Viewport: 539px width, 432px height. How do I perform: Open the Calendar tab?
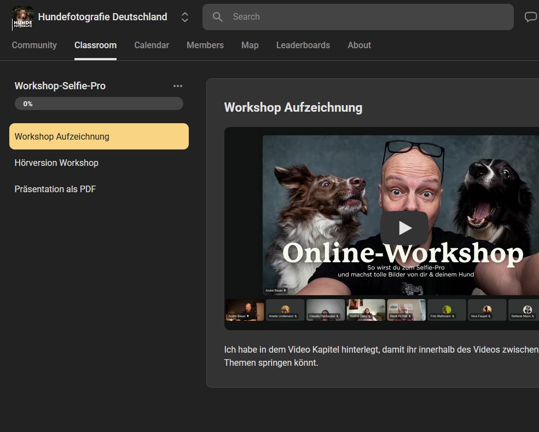(152, 45)
